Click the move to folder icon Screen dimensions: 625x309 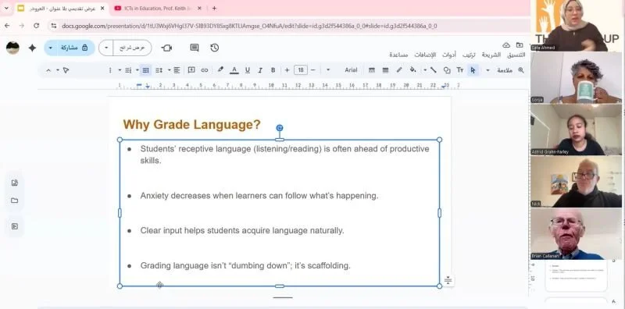click(520, 45)
